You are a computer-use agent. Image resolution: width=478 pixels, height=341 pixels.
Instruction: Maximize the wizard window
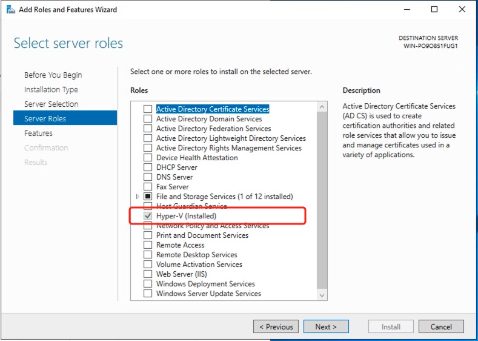pyautogui.click(x=434, y=10)
